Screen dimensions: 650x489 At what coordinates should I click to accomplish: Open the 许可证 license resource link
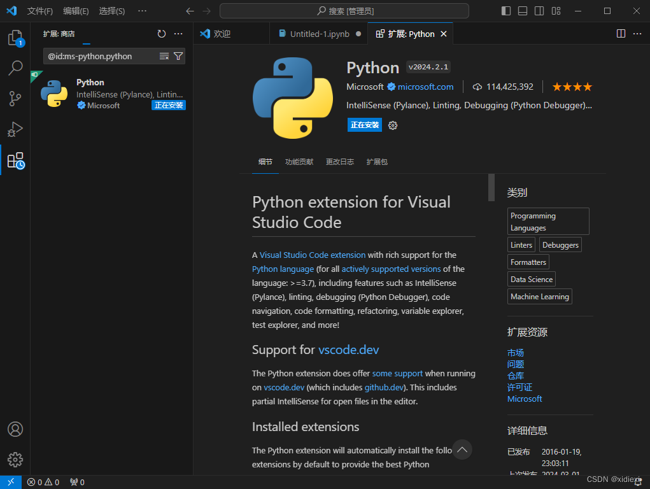[520, 387]
